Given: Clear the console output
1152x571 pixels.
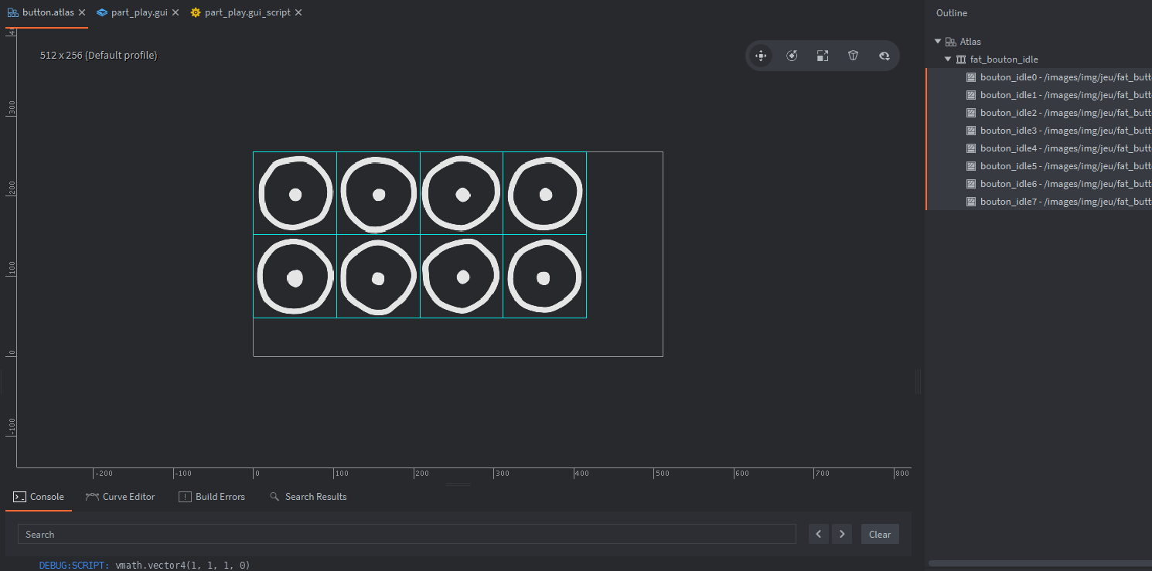Looking at the screenshot, I should pos(880,534).
